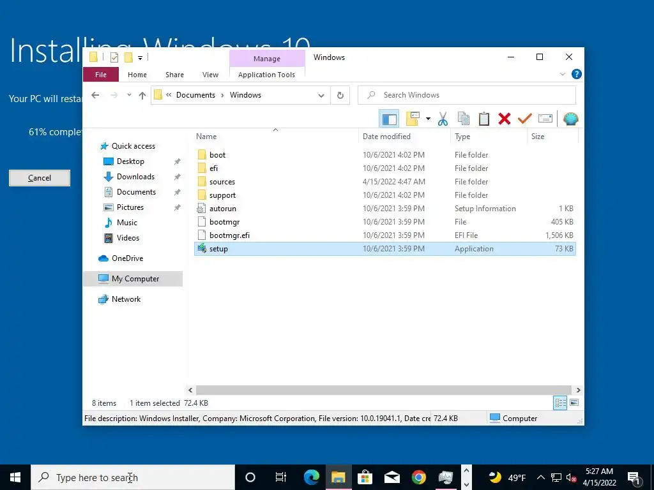The height and width of the screenshot is (490, 654).
Task: Switch to Details view in status bar
Action: click(x=560, y=403)
